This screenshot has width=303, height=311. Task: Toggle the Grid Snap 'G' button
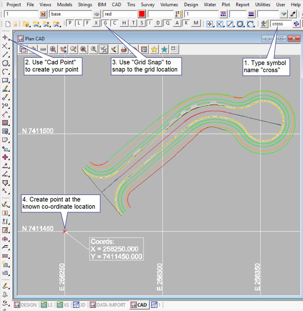pyautogui.click(x=105, y=23)
